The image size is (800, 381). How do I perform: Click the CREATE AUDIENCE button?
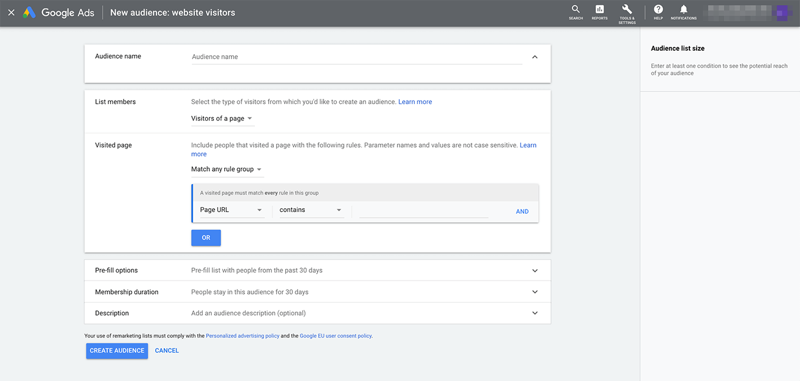click(x=117, y=351)
